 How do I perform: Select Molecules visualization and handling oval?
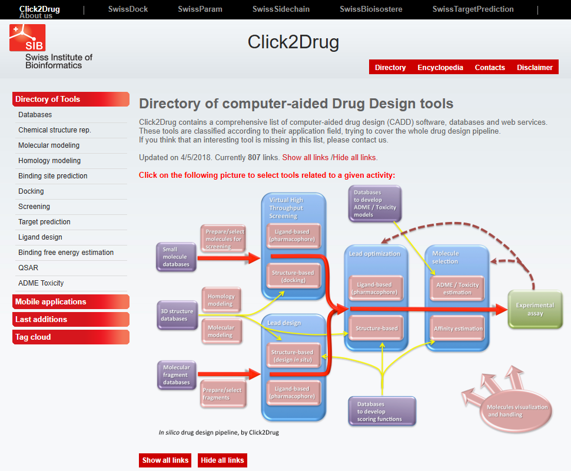(516, 410)
